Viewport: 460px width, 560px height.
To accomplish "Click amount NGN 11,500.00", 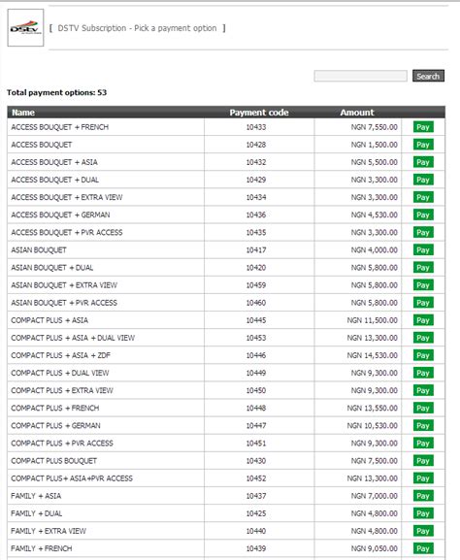I will click(372, 320).
